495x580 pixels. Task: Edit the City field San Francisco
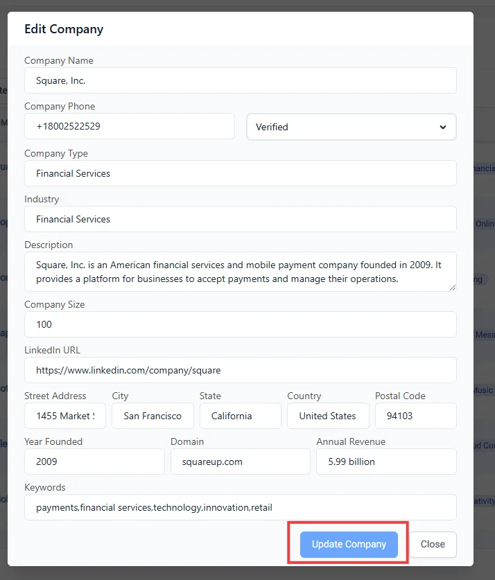[153, 416]
